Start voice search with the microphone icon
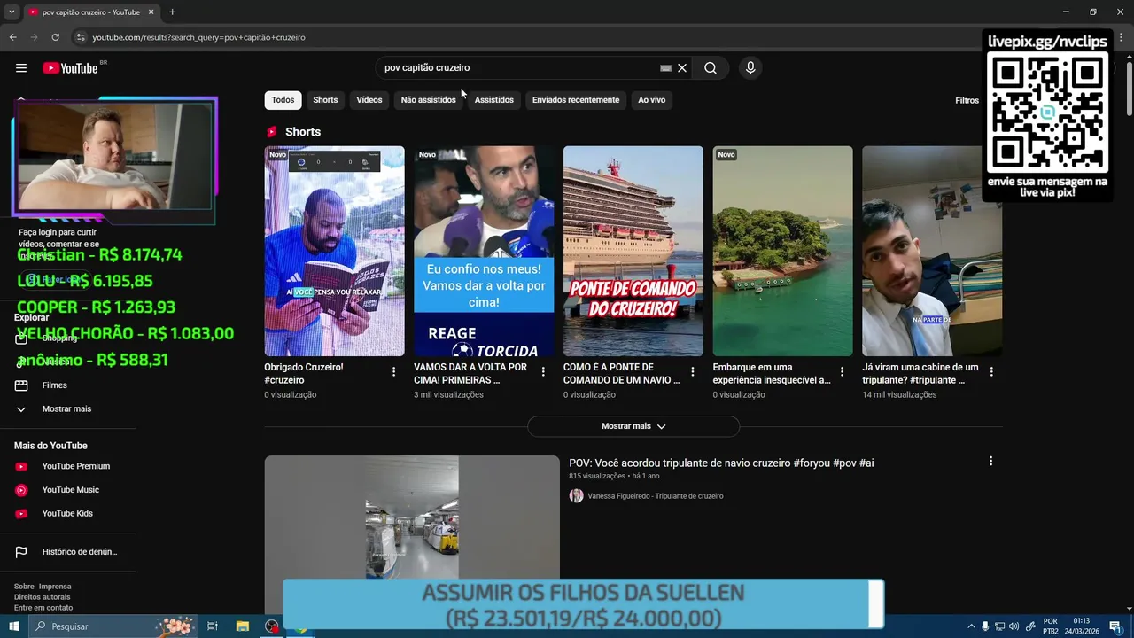The height and width of the screenshot is (638, 1134). 750,68
